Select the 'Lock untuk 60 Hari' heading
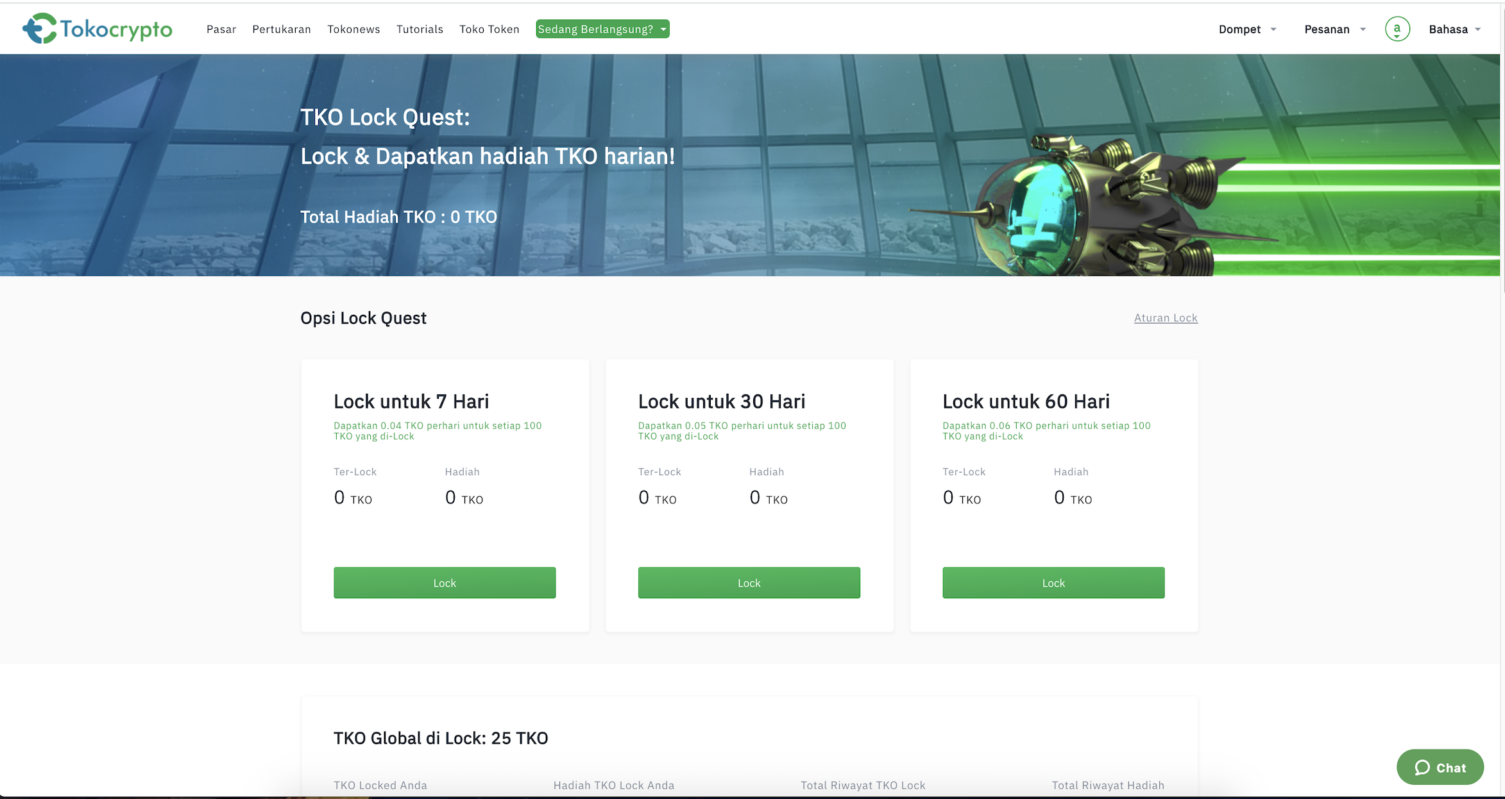The image size is (1505, 799). (1026, 401)
